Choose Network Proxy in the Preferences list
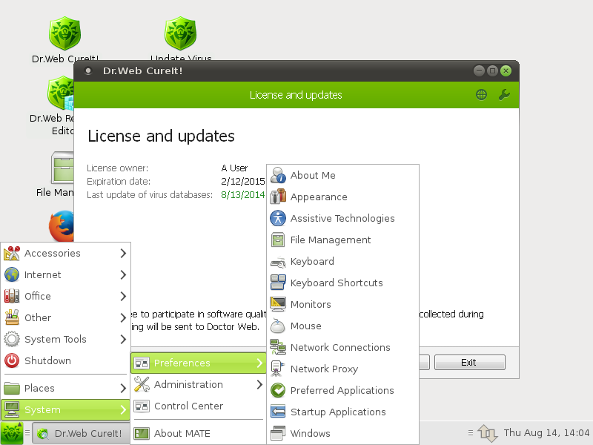The image size is (593, 445). click(324, 369)
